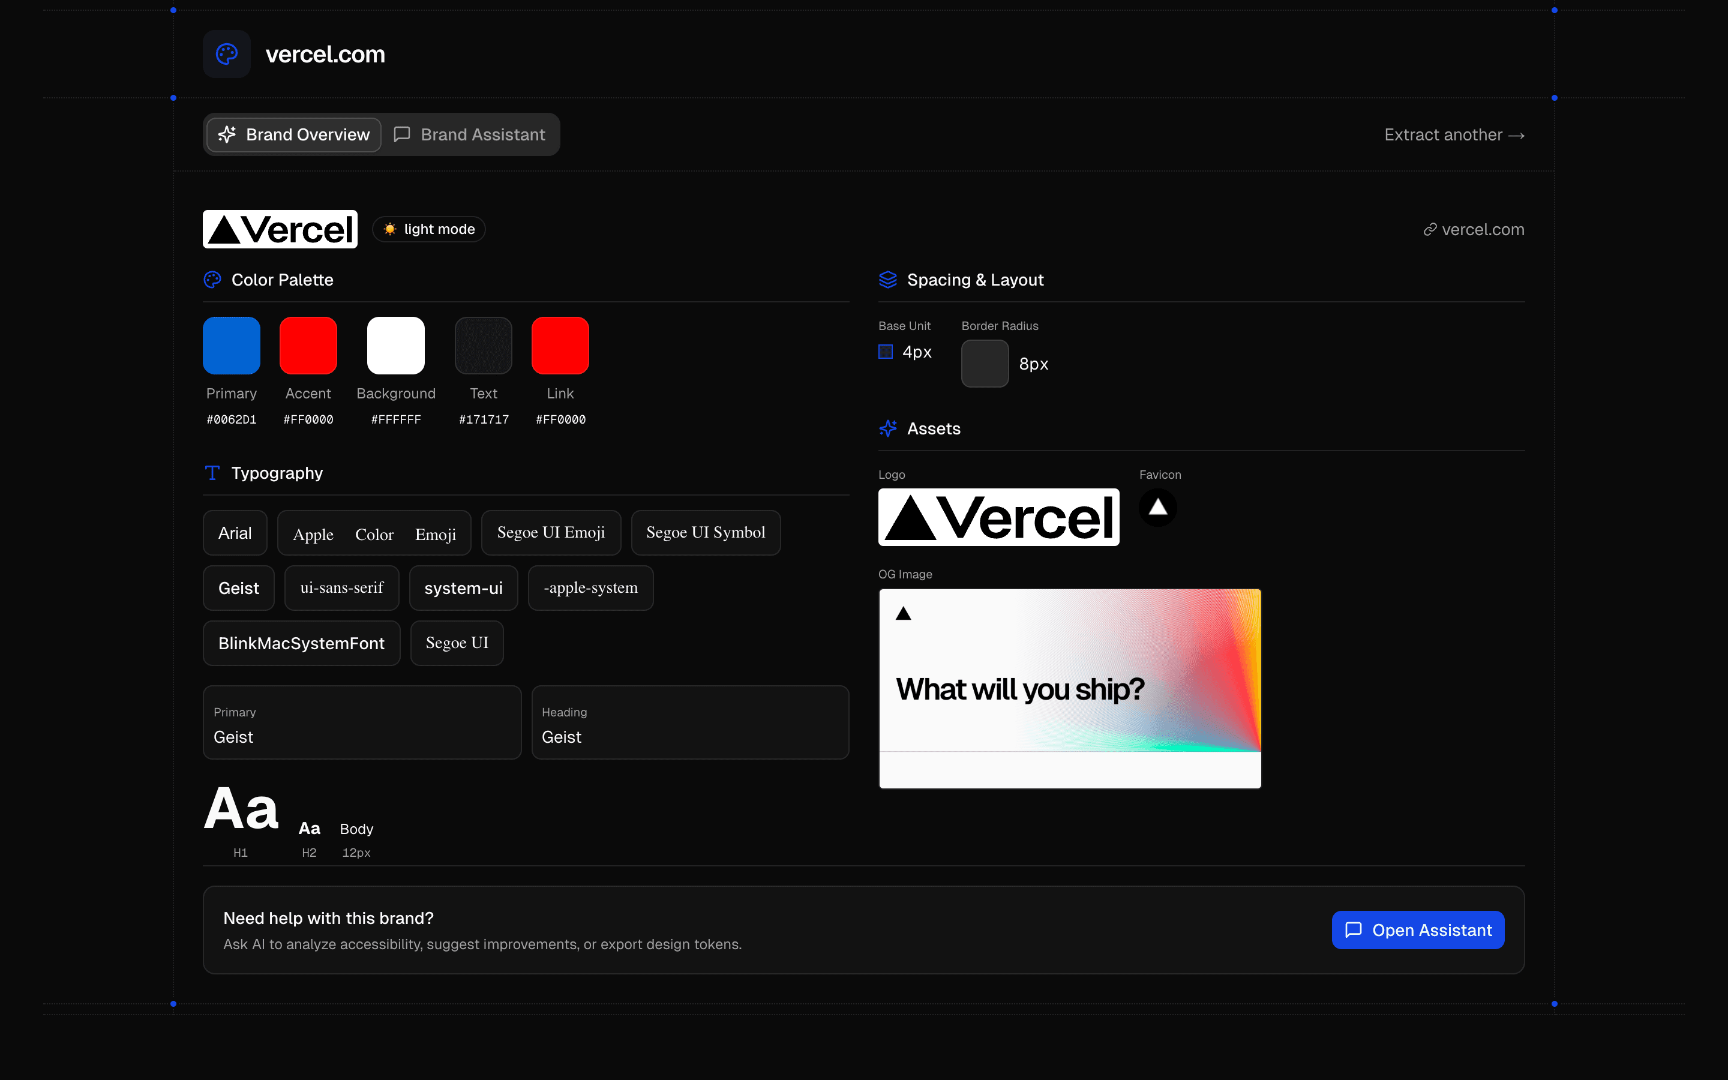1728x1080 pixels.
Task: Switch to the Brand Assistant tab
Action: (x=470, y=134)
